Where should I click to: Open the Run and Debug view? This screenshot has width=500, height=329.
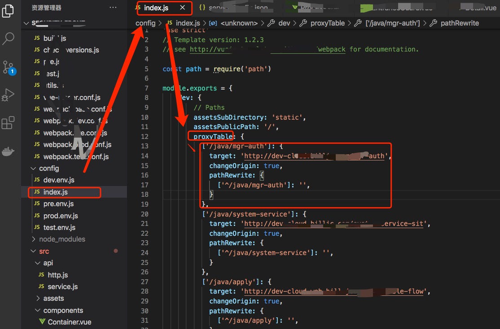coord(8,95)
